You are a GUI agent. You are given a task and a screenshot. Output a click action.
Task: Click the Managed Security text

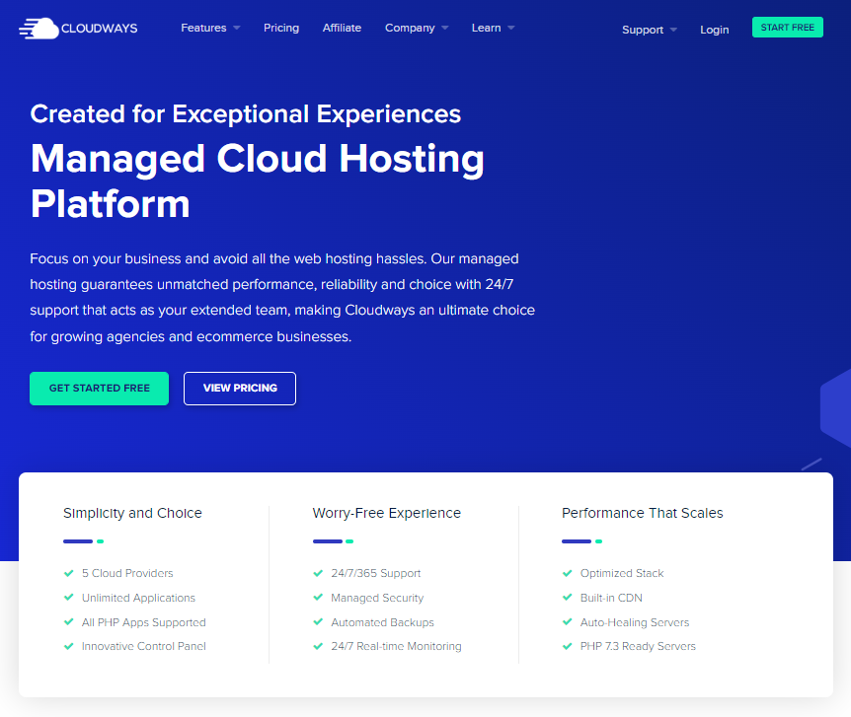(x=377, y=598)
